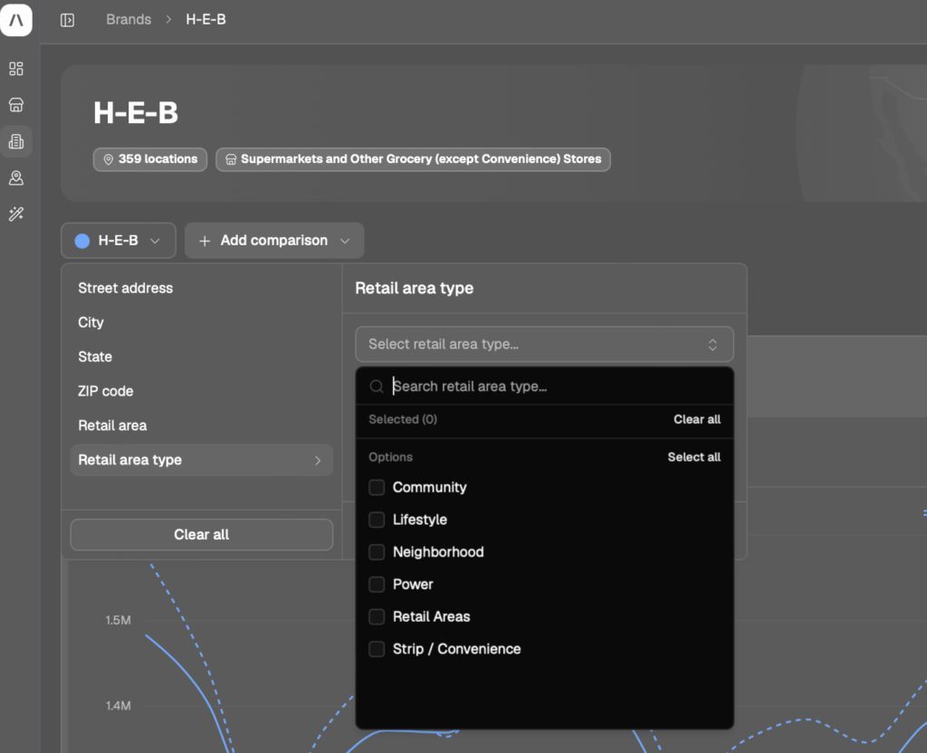
Task: Click the H-E-B page title
Action: [x=136, y=113]
